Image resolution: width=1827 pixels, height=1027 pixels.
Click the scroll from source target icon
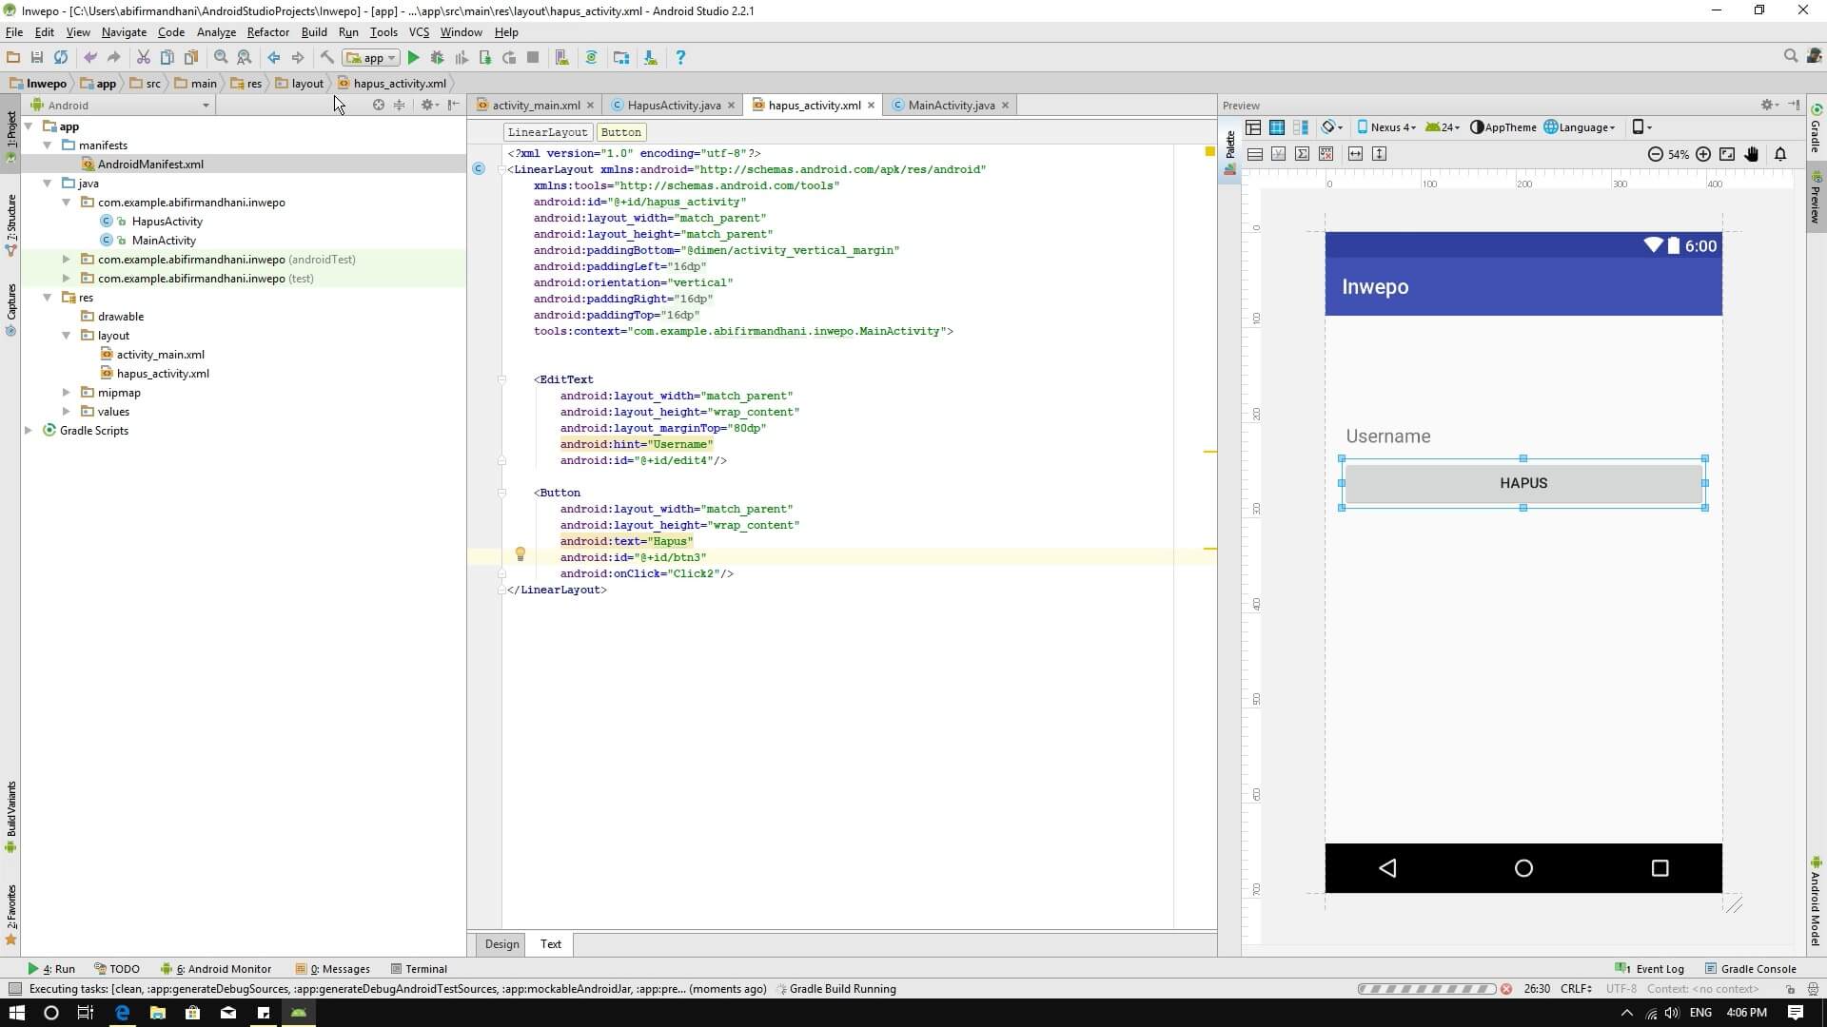tap(378, 106)
